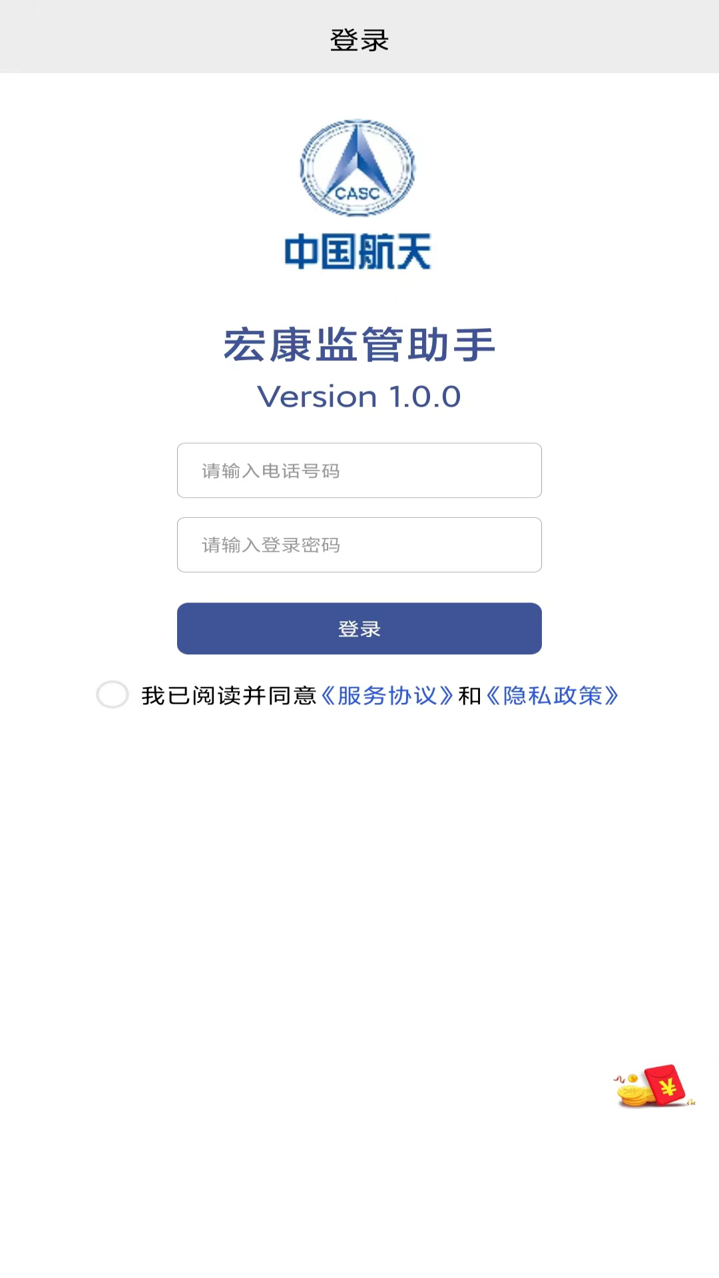Tap the 宏康监管助手 app title
The height and width of the screenshot is (1278, 719).
coord(359,345)
